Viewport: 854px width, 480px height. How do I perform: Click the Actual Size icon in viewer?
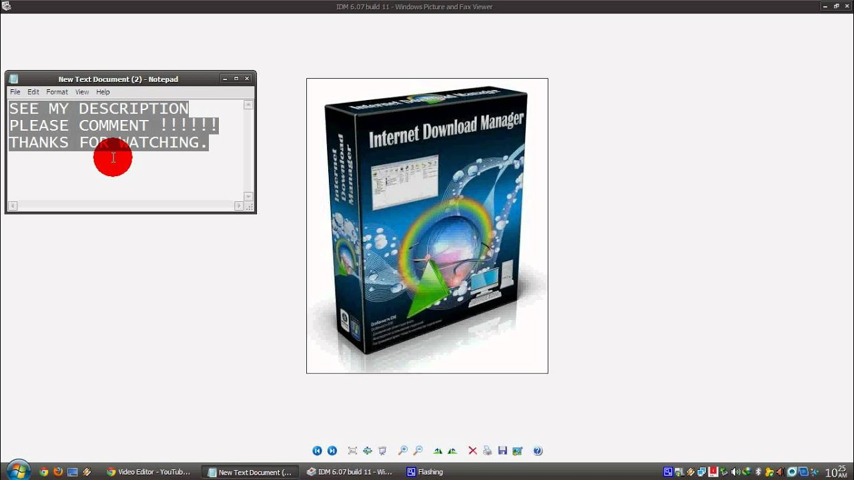point(367,451)
